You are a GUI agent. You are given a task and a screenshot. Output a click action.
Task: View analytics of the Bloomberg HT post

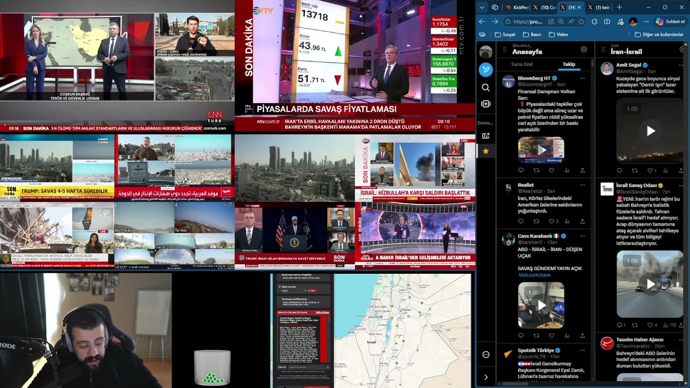[567, 170]
